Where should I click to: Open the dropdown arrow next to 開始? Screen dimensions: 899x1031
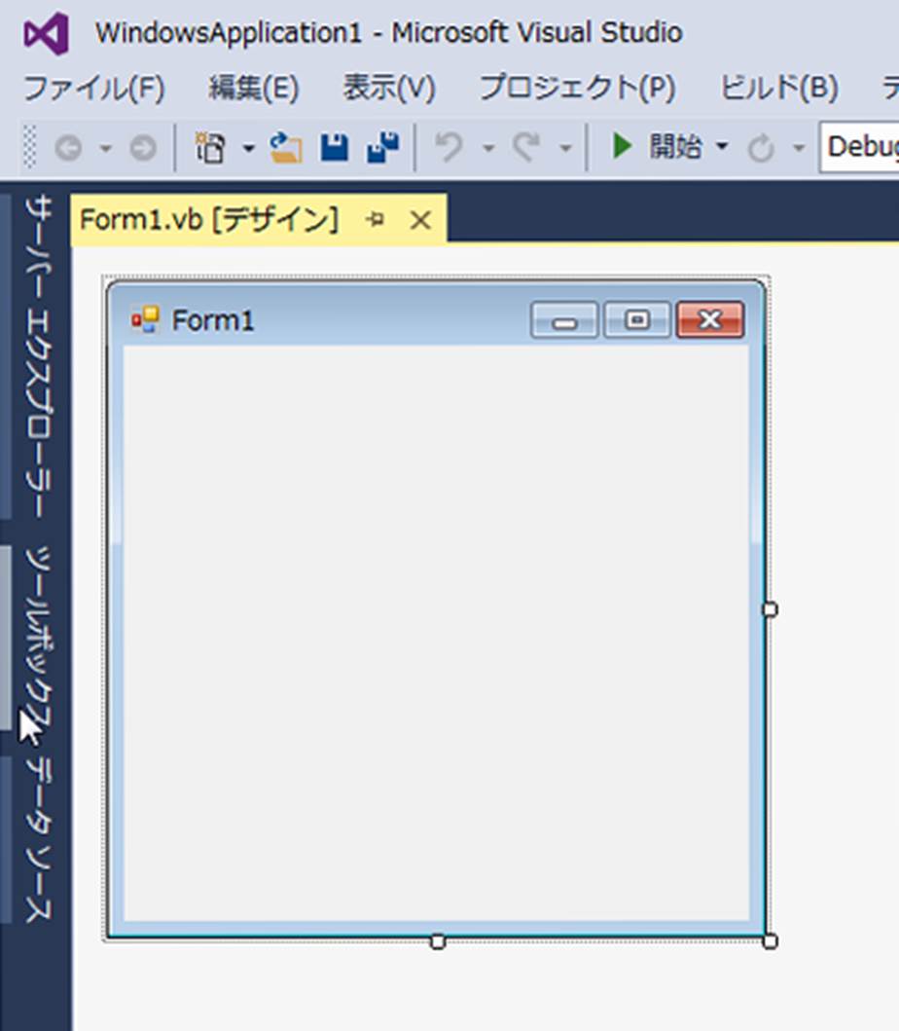(721, 148)
